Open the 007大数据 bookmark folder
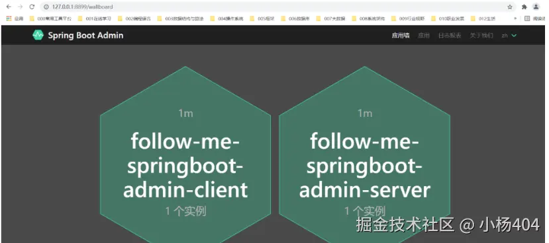 330,18
